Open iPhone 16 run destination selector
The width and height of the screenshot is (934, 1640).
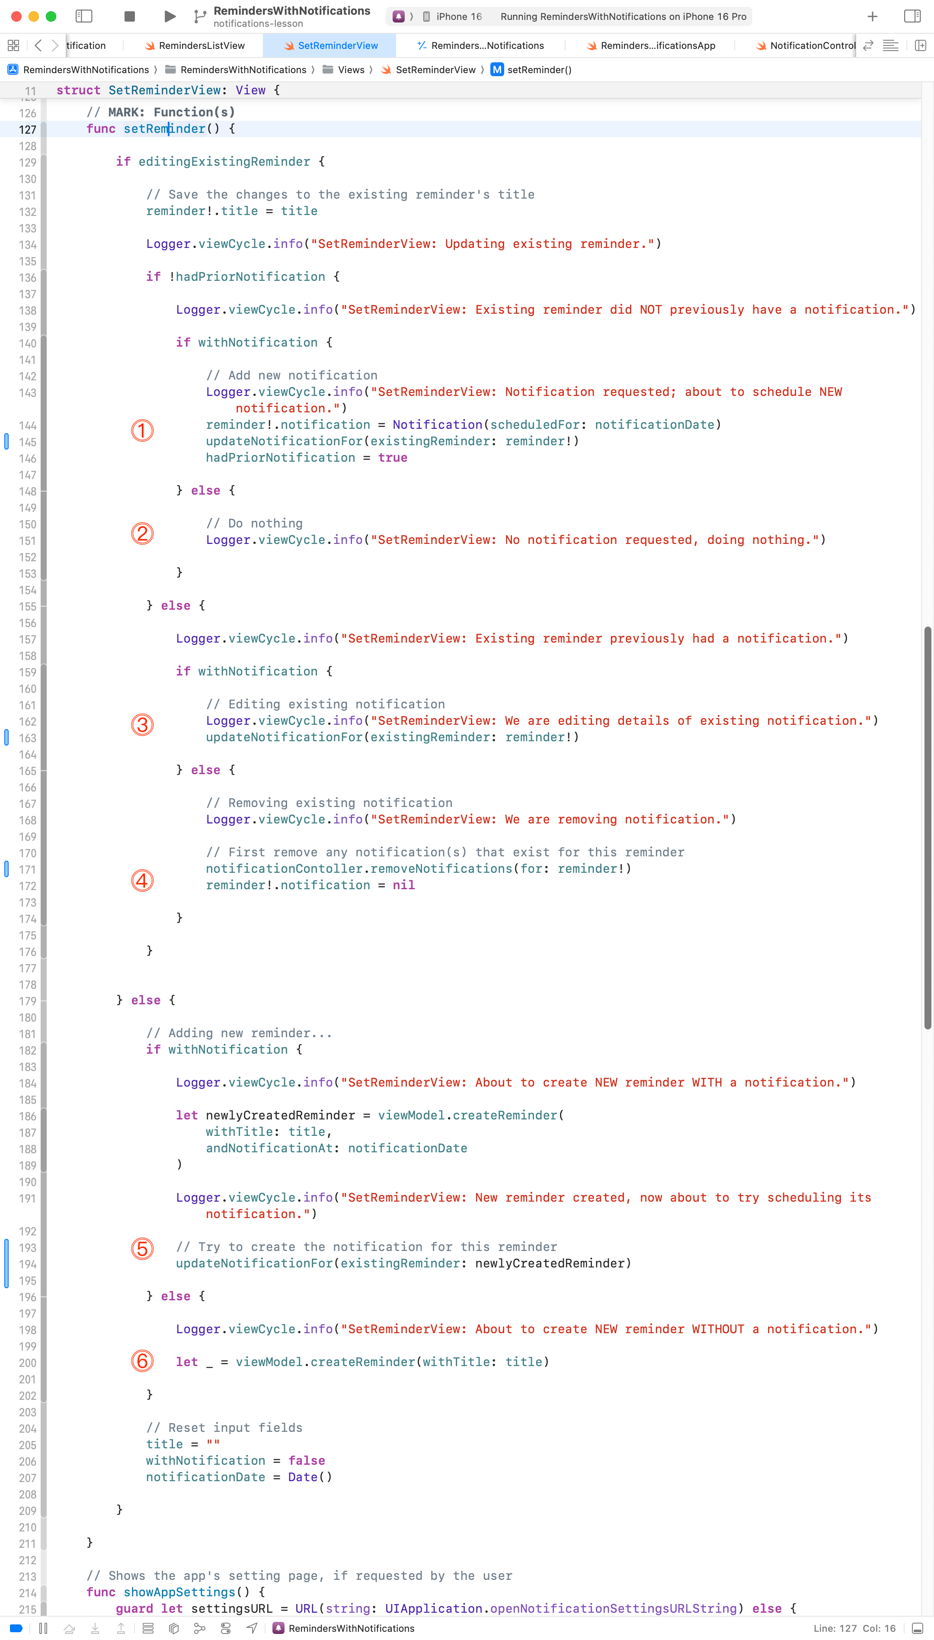coord(458,17)
